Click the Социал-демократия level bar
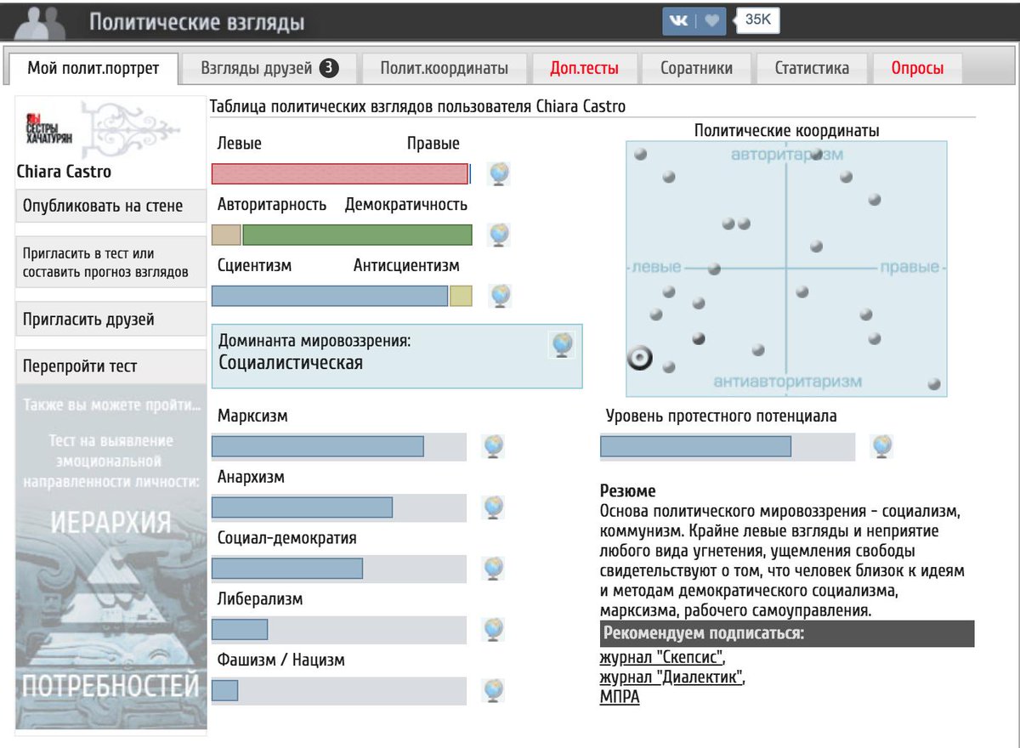1020x748 pixels. tap(339, 569)
